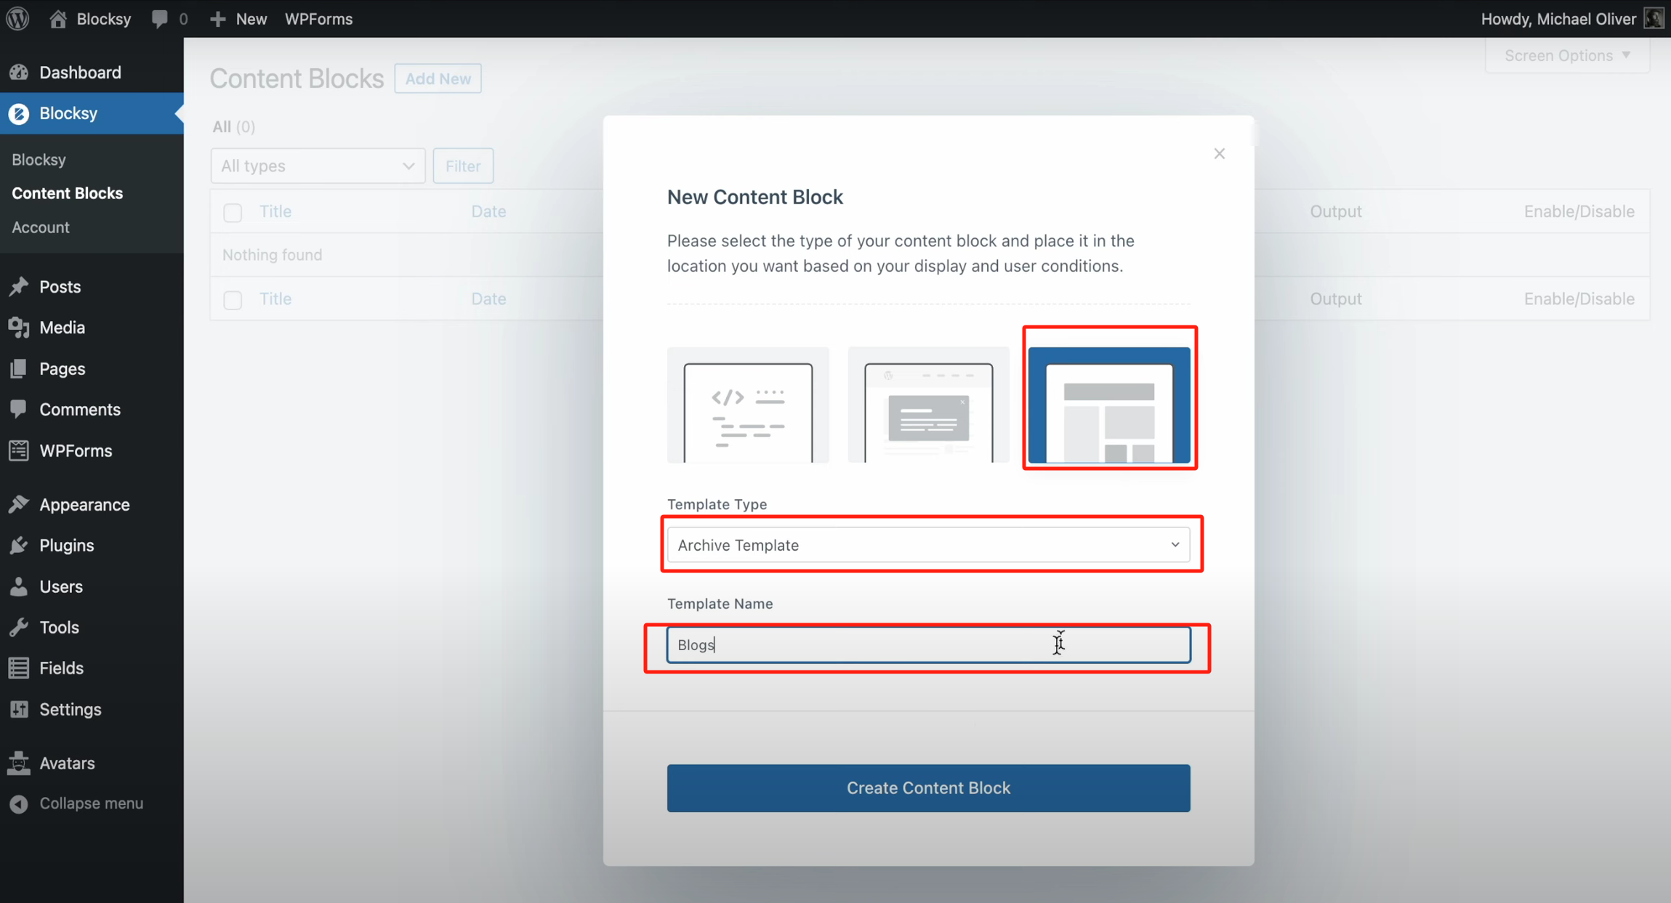Open Account submenu under Blocksy

click(x=41, y=227)
